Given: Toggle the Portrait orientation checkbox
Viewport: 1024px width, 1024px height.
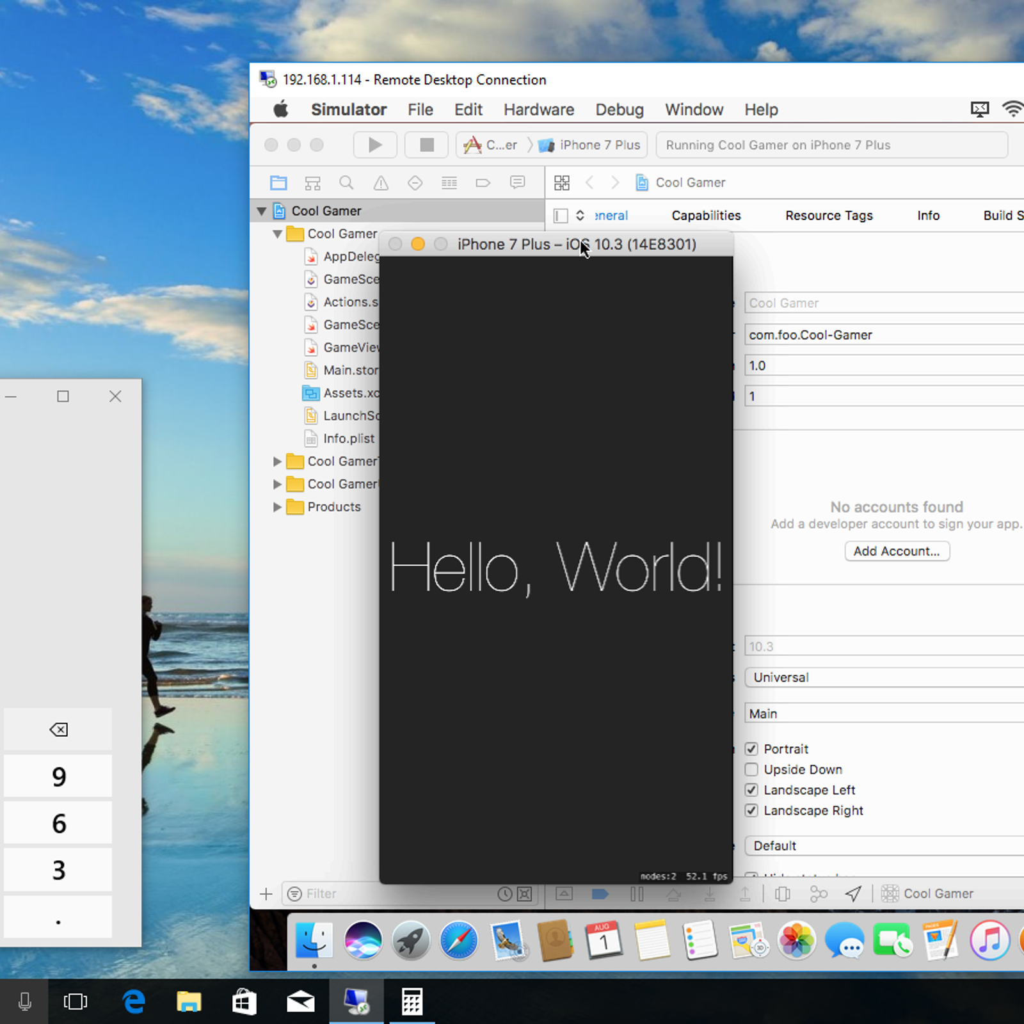Looking at the screenshot, I should (751, 749).
